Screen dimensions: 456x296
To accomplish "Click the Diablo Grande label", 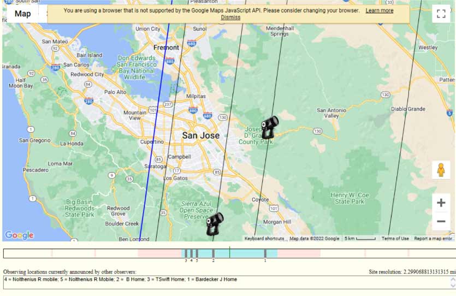I will [408, 109].
